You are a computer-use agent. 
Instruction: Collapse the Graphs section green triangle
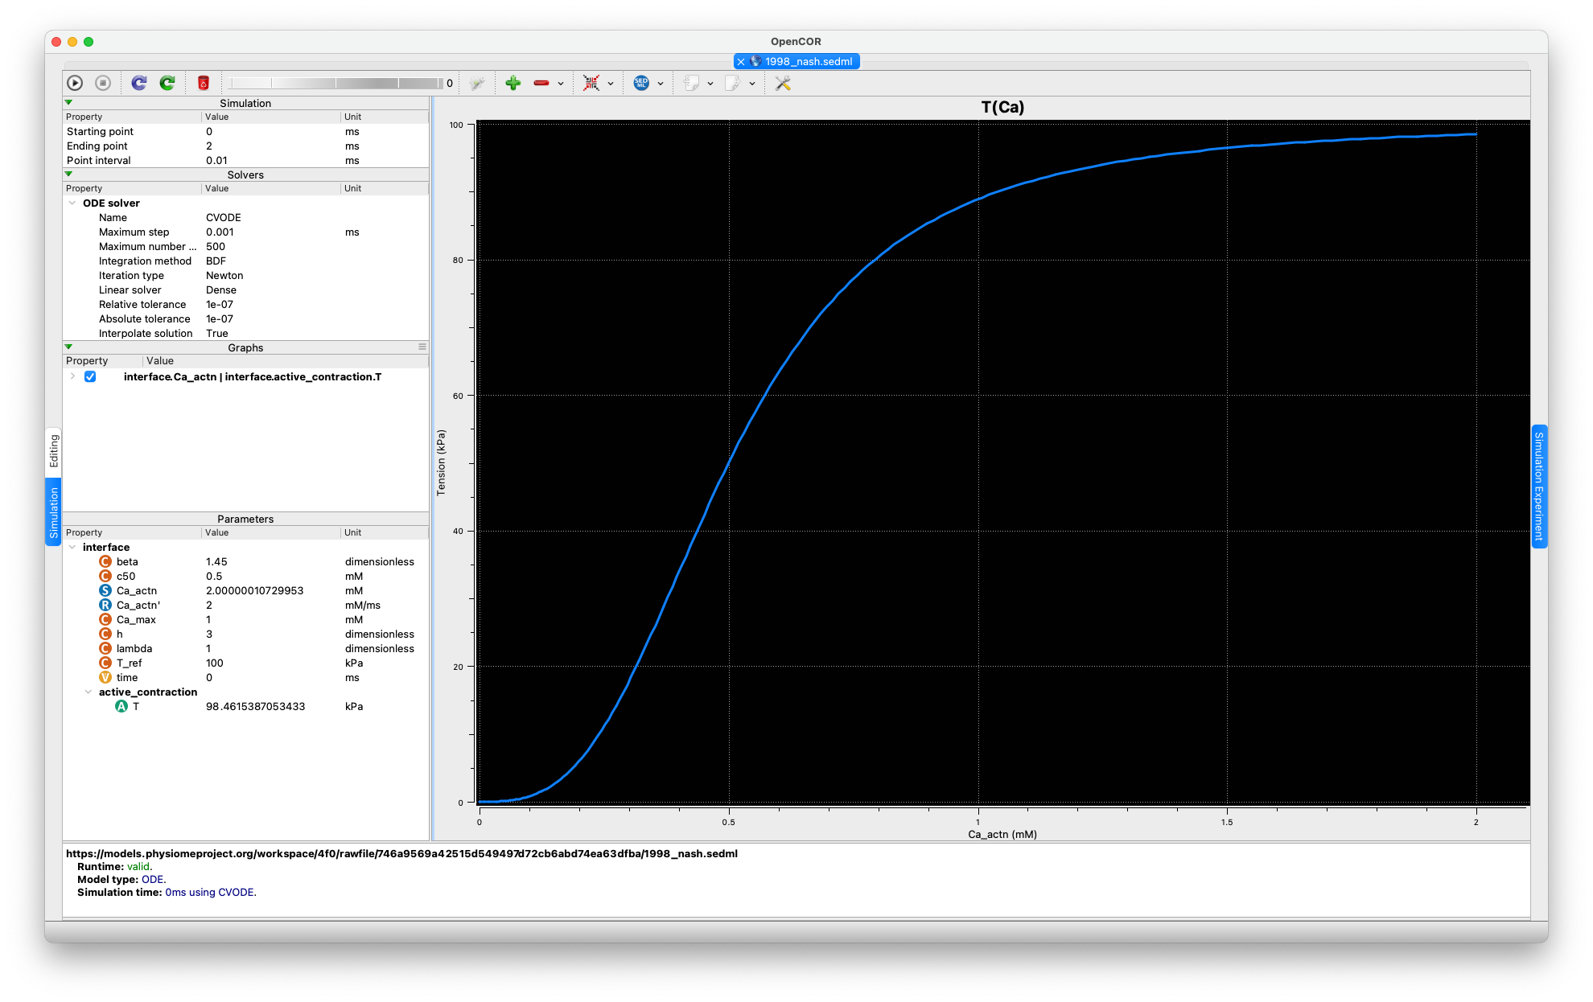pos(68,347)
